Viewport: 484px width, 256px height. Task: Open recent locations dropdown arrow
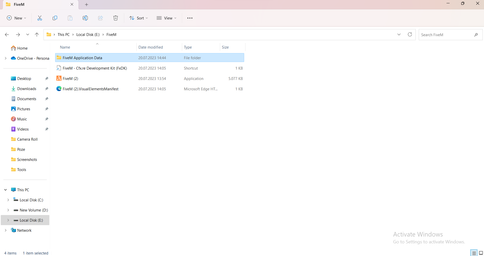coord(28,35)
